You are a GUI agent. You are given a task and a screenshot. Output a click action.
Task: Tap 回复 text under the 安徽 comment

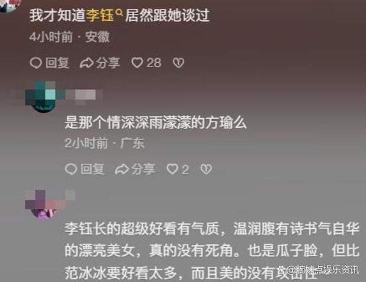pos(57,63)
